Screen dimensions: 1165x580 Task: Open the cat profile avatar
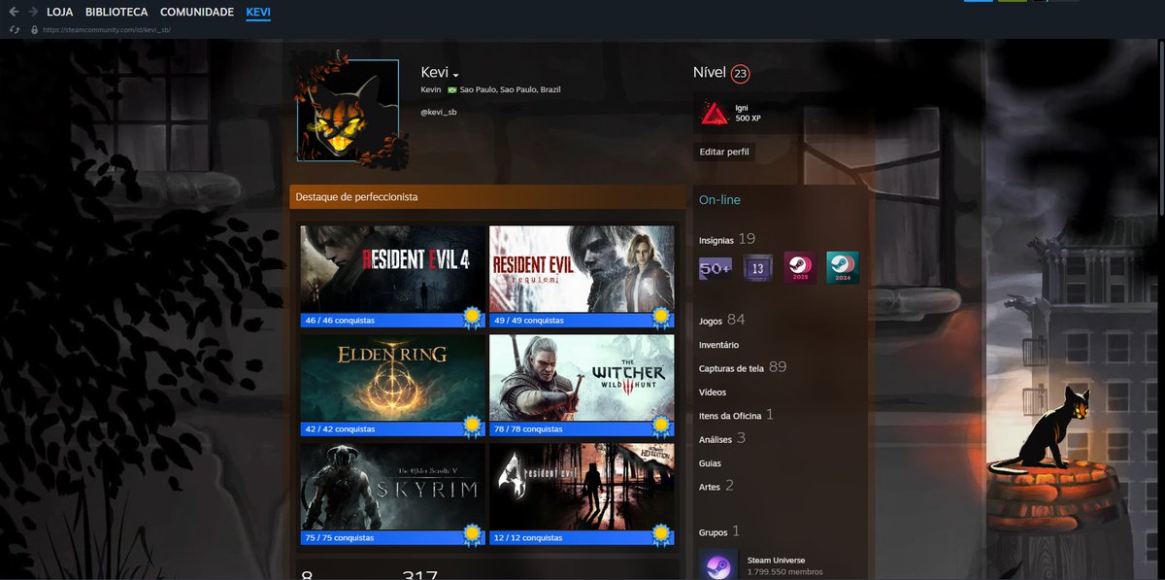point(348,110)
